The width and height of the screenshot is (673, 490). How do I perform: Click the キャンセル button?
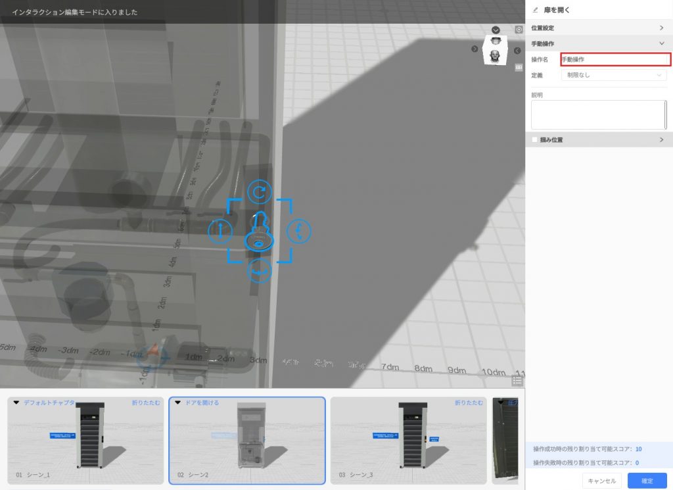(x=601, y=481)
